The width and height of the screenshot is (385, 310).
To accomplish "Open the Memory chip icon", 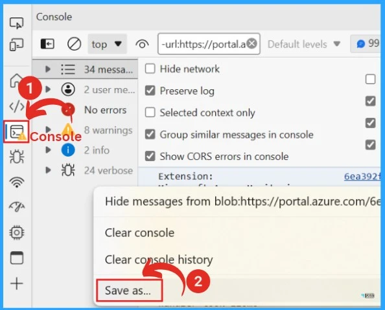I will pyautogui.click(x=17, y=232).
